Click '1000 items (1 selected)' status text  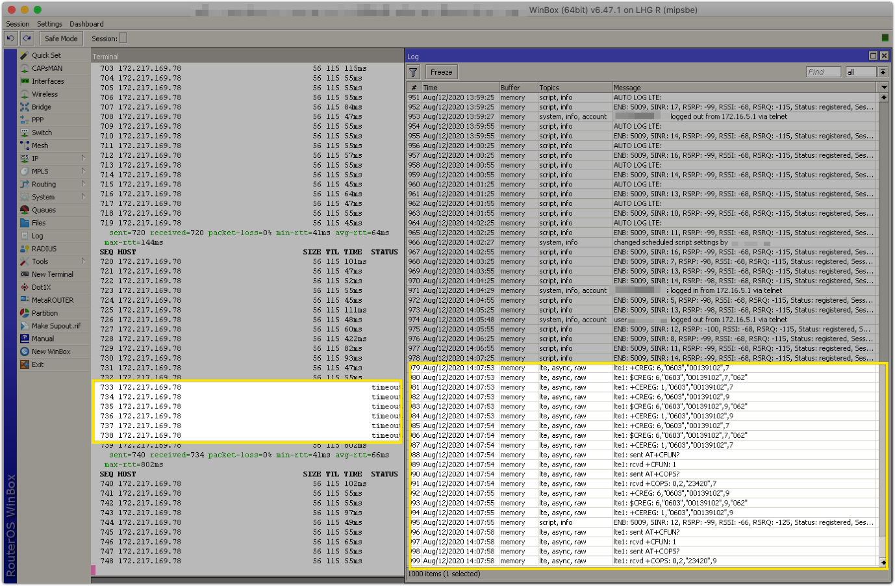point(444,574)
